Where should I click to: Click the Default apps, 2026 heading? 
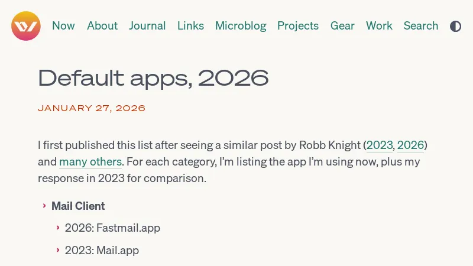click(x=153, y=77)
